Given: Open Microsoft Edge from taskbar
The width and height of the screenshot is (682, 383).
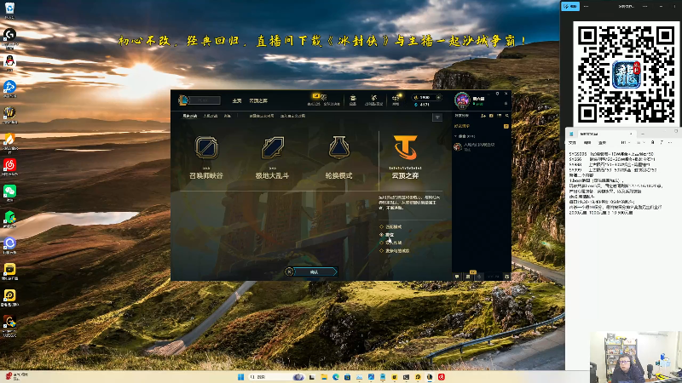Looking at the screenshot, I should click(x=336, y=377).
